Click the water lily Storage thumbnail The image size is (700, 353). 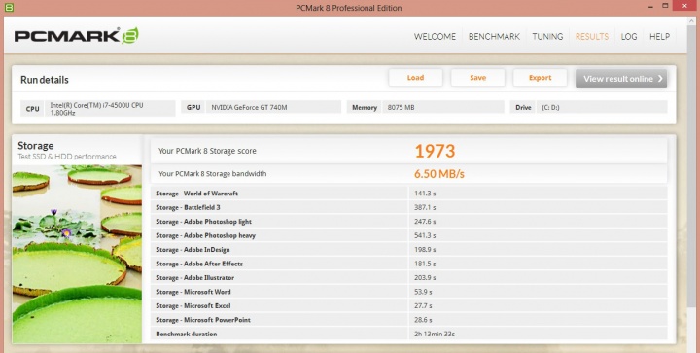pos(77,254)
